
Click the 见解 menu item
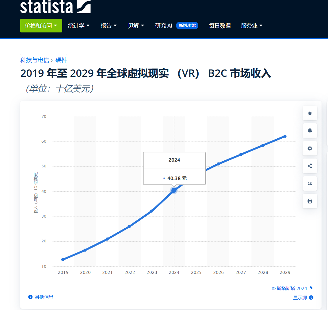[x=136, y=25]
